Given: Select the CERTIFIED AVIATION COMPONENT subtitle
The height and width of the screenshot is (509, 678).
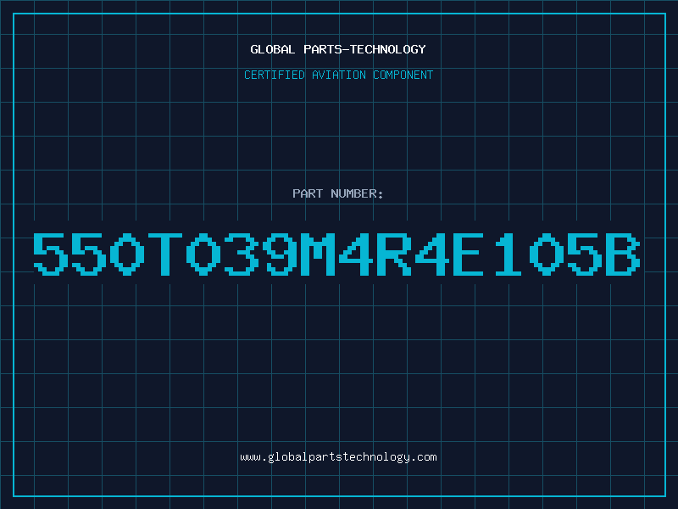Looking at the screenshot, I should point(338,75).
